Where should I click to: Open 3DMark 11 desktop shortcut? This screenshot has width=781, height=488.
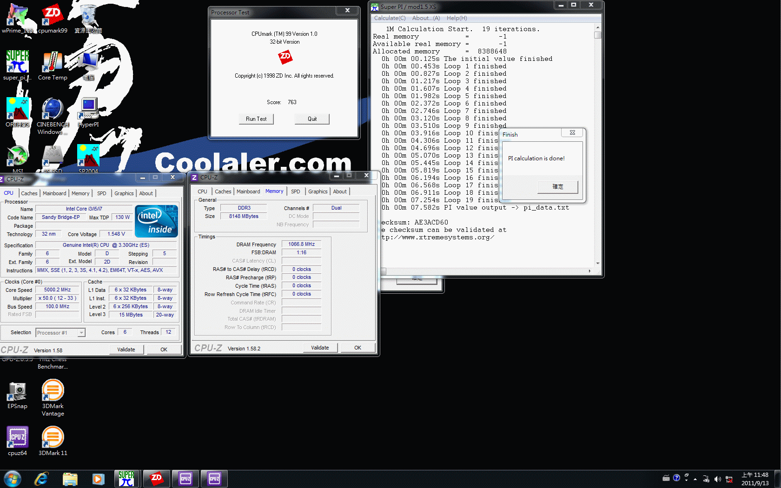tap(53, 441)
